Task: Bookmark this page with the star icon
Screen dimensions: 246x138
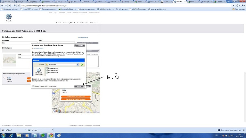Action: [x=19, y=5]
